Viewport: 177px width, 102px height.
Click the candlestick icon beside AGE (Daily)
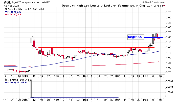(x=6, y=9)
